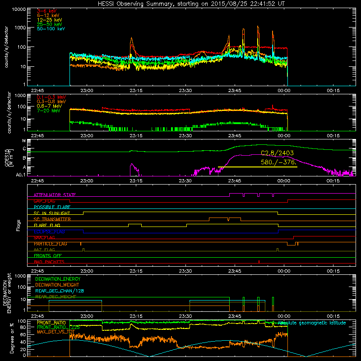Click the DECIMATION_ENERGY legend label

click(58, 279)
